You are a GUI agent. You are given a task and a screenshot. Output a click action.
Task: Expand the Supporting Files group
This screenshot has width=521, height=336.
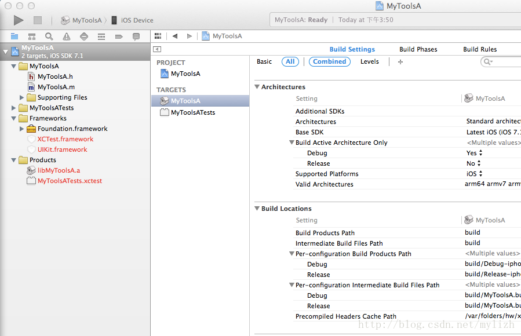pos(21,97)
